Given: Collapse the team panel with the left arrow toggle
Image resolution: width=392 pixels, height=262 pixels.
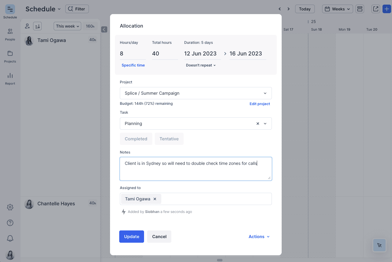Looking at the screenshot, I should [x=104, y=29].
